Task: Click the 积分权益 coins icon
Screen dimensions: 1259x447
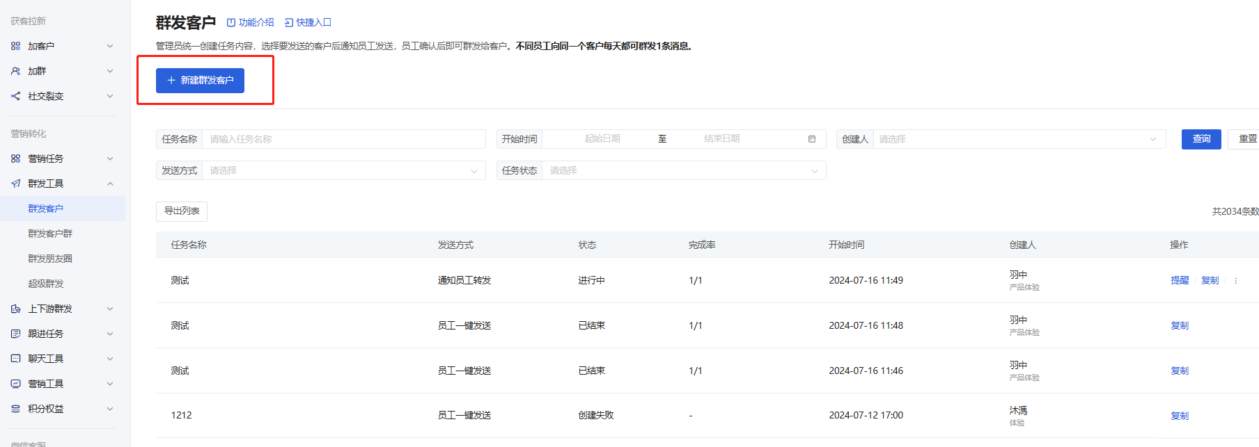Action: tap(15, 409)
